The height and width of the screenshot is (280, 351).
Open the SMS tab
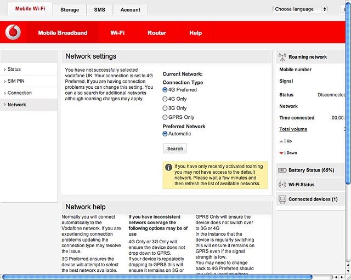tap(100, 10)
